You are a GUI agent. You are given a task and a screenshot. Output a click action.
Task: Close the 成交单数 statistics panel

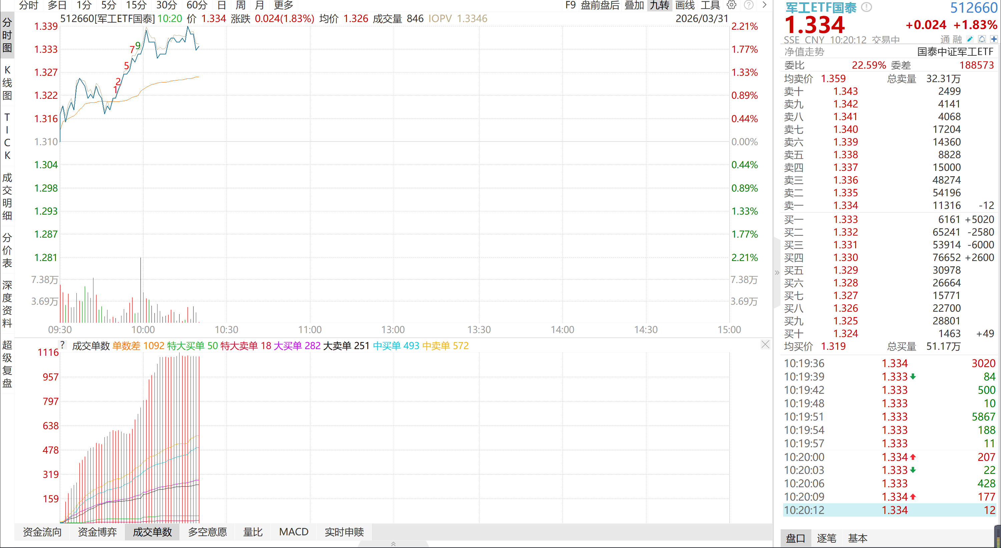pos(765,344)
